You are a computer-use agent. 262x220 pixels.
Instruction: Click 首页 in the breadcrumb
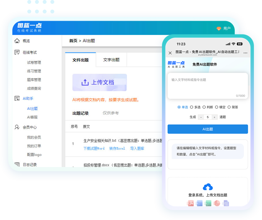tap(73, 41)
